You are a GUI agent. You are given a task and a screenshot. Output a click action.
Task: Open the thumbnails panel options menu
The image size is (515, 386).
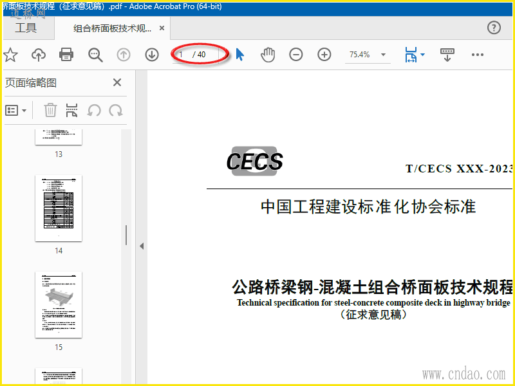click(15, 110)
